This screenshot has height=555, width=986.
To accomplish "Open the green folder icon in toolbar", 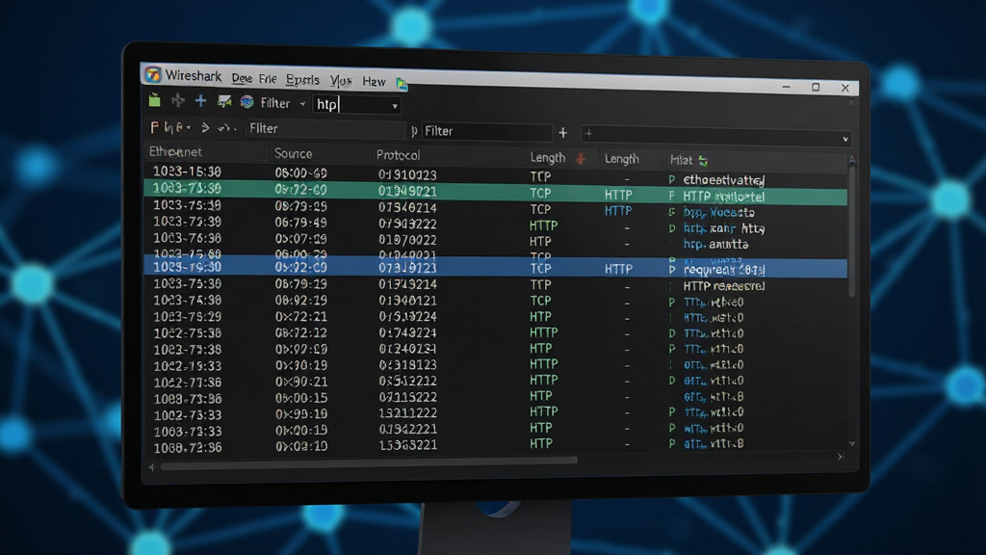I will tap(155, 100).
